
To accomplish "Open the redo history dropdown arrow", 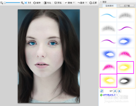I will pos(86,3).
